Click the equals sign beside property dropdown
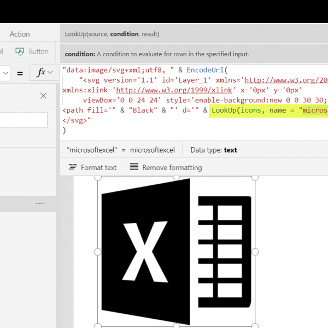This screenshot has height=328, width=328. [x=20, y=73]
